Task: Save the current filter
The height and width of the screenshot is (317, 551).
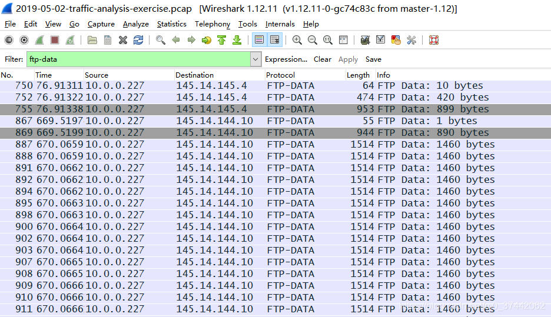Action: tap(373, 59)
